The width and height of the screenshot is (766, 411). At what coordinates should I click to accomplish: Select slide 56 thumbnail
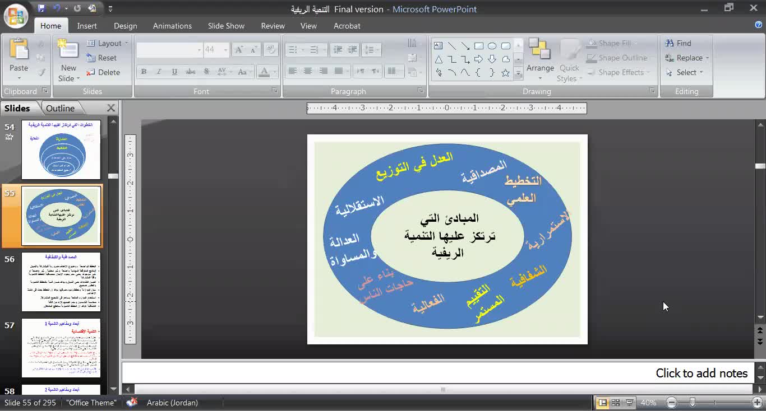[x=61, y=282]
